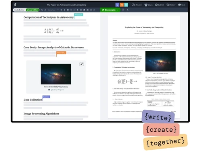The width and height of the screenshot is (201, 151).
Task: Open compile logs document icon
Action: point(123,10)
